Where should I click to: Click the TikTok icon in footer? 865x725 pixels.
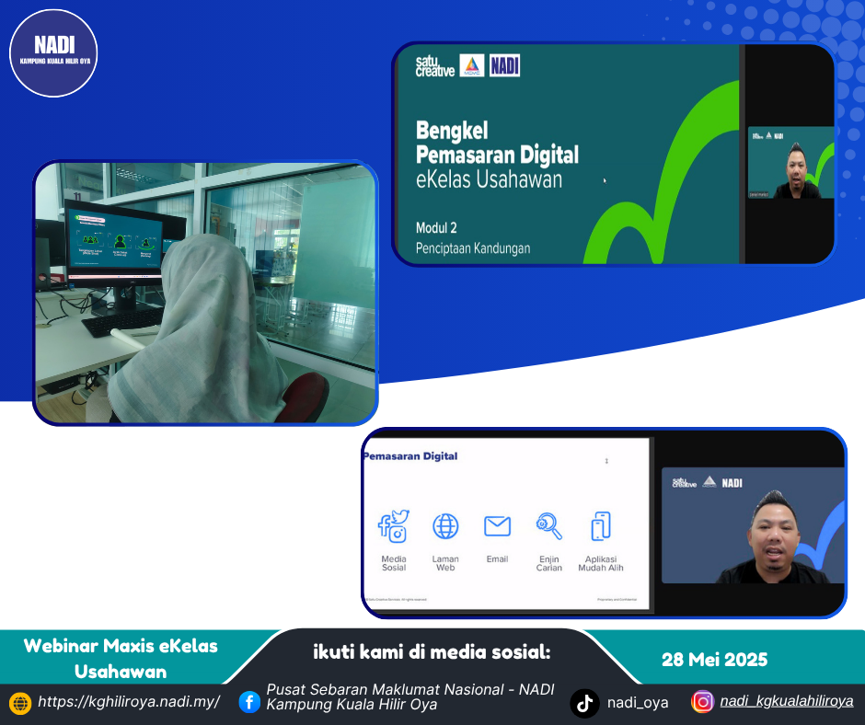(x=584, y=704)
